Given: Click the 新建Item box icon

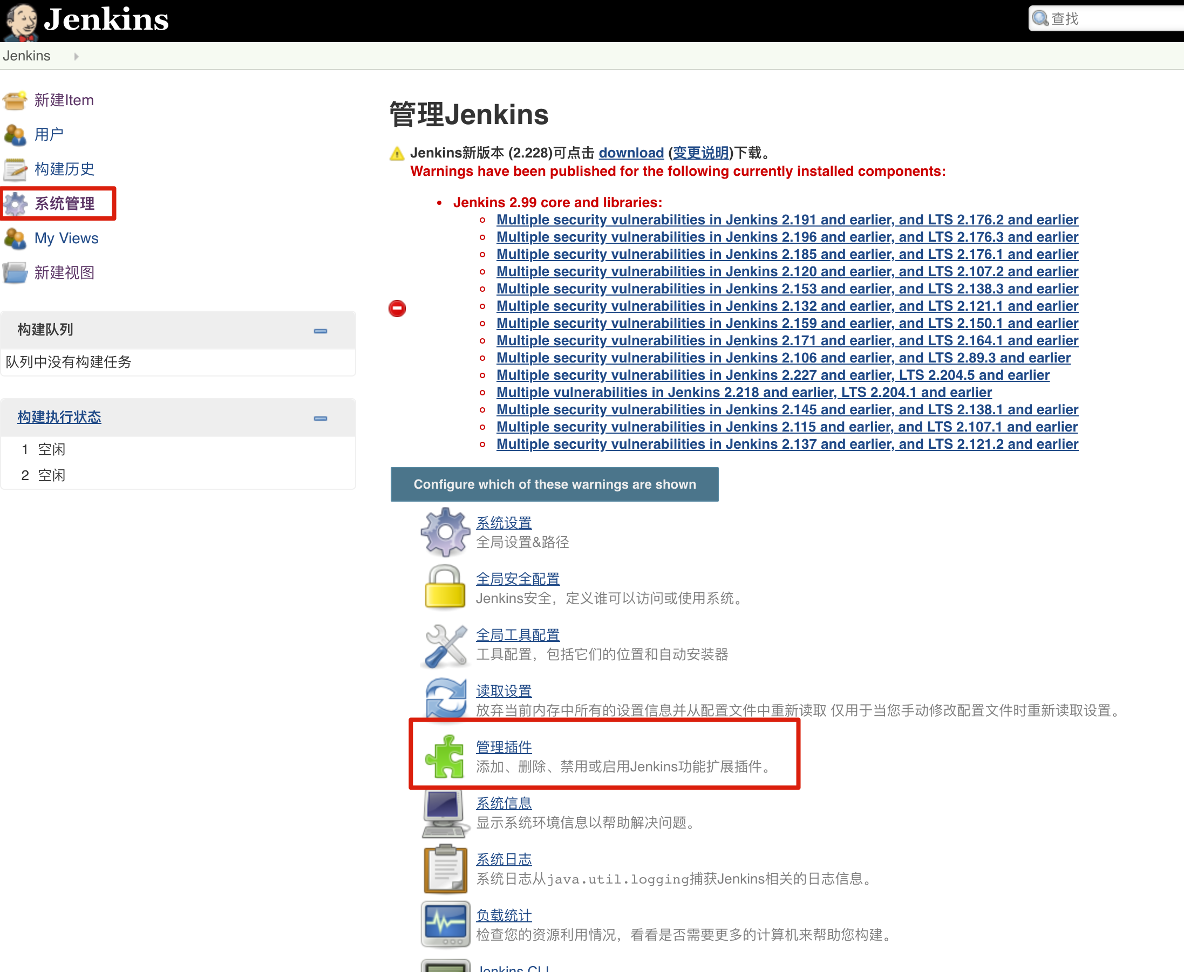Looking at the screenshot, I should pyautogui.click(x=15, y=100).
